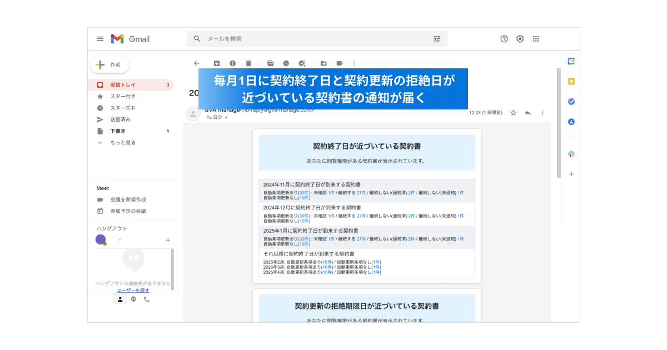Report spam using the exclamation icon
This screenshot has height=350, width=667.
coord(232,63)
